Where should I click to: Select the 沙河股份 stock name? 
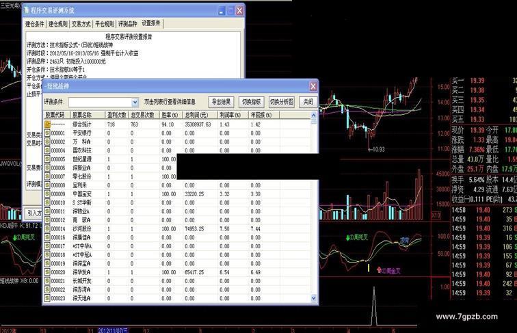tap(82, 228)
